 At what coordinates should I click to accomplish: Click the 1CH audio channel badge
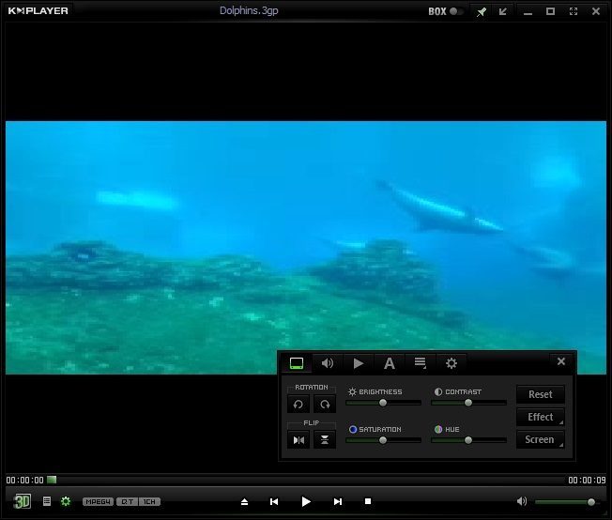pos(149,501)
